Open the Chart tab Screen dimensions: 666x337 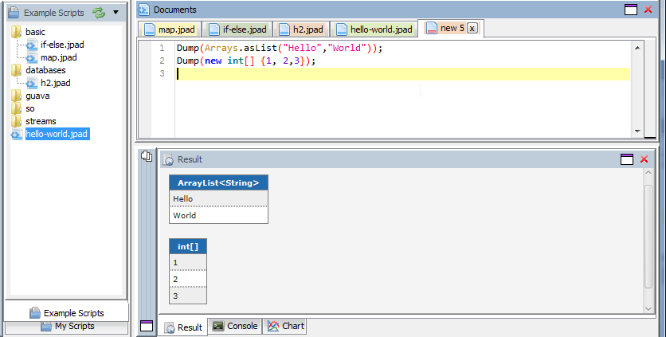click(x=285, y=326)
